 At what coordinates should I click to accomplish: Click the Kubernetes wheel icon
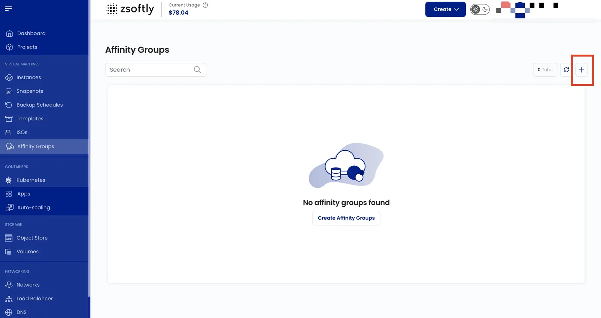coord(9,180)
